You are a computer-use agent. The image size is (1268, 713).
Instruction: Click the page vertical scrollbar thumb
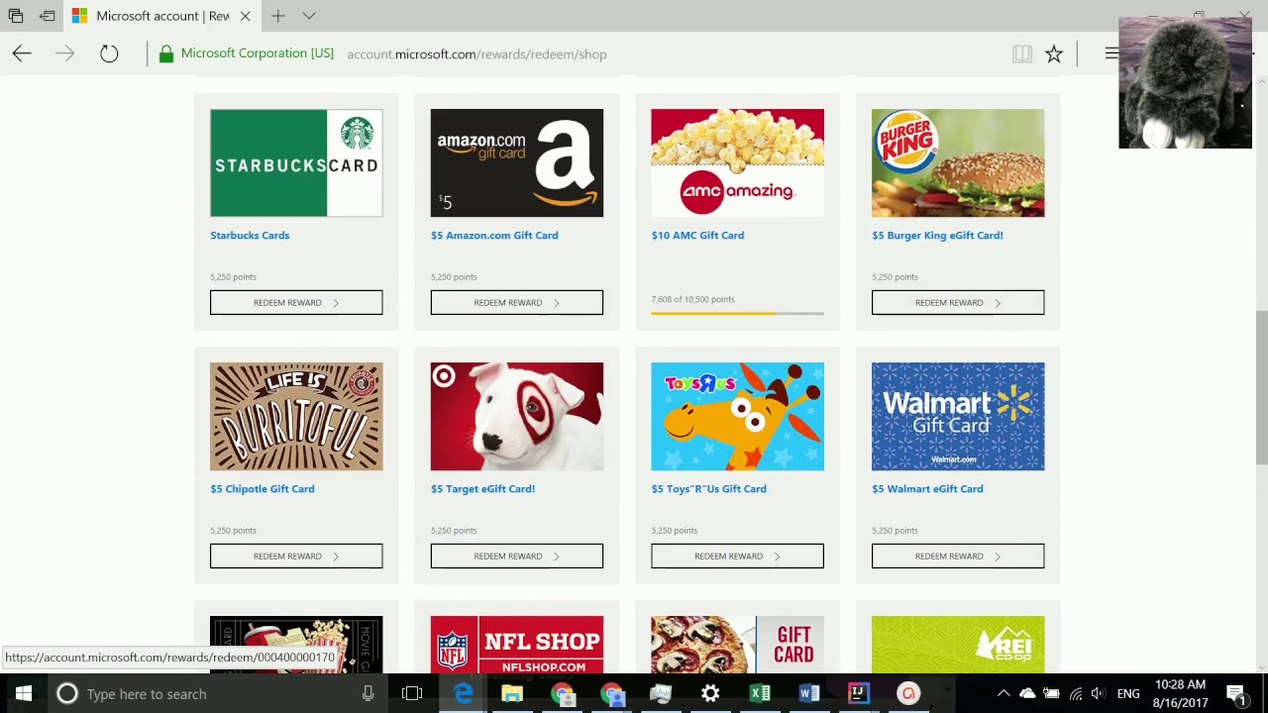coord(1260,386)
